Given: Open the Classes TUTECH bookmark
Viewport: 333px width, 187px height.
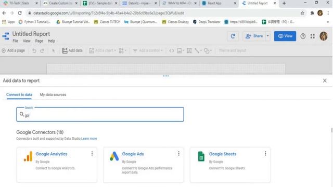Looking at the screenshot, I should pos(107,22).
